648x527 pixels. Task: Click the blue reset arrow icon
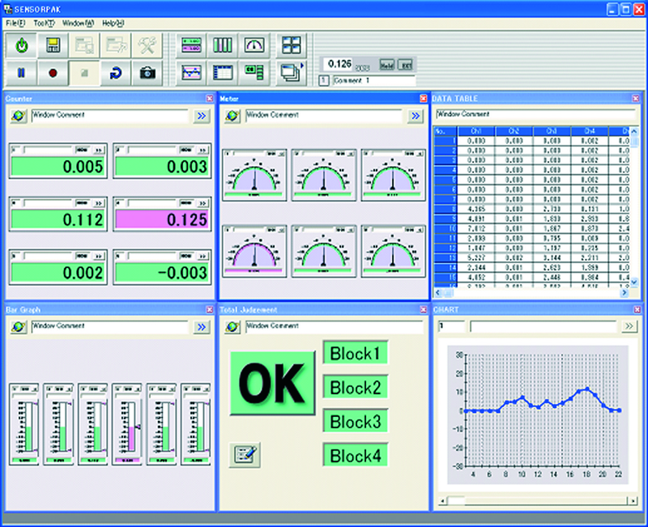115,73
